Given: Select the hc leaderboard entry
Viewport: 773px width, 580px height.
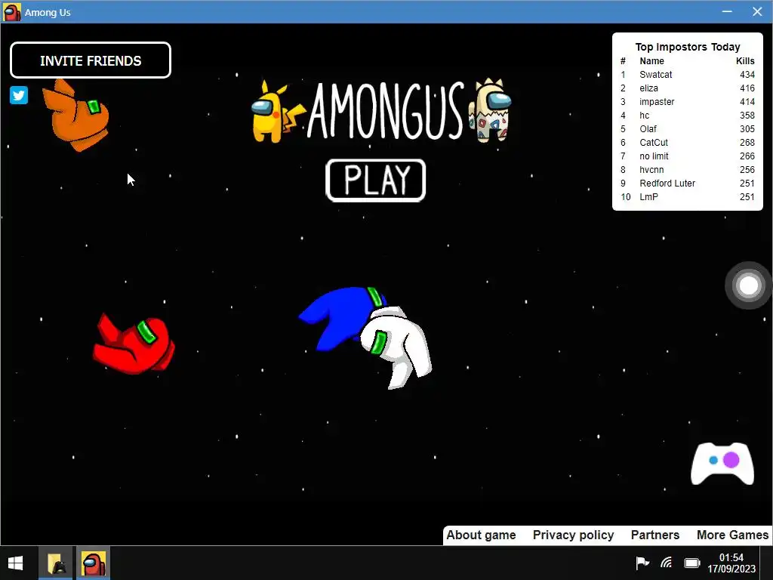Looking at the screenshot, I should [687, 116].
